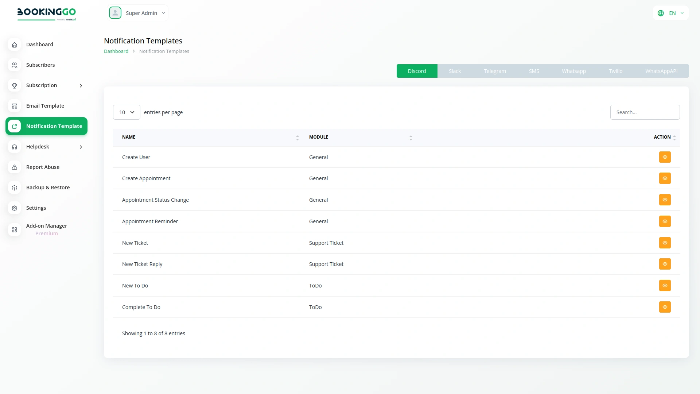Open Settings using the gear icon

click(14, 208)
